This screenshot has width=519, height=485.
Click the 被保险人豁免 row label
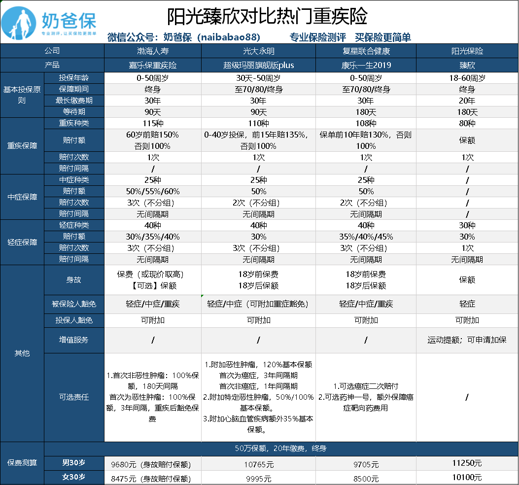[74, 304]
